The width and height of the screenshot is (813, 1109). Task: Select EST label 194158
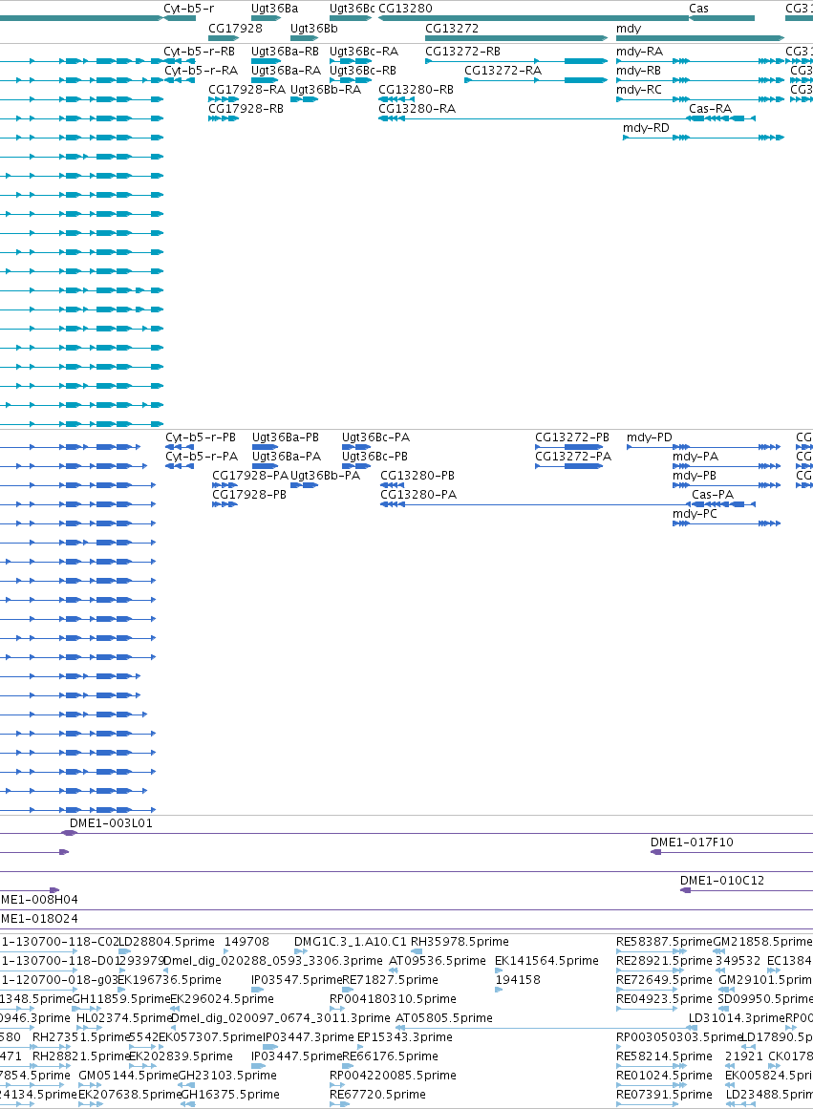(518, 980)
